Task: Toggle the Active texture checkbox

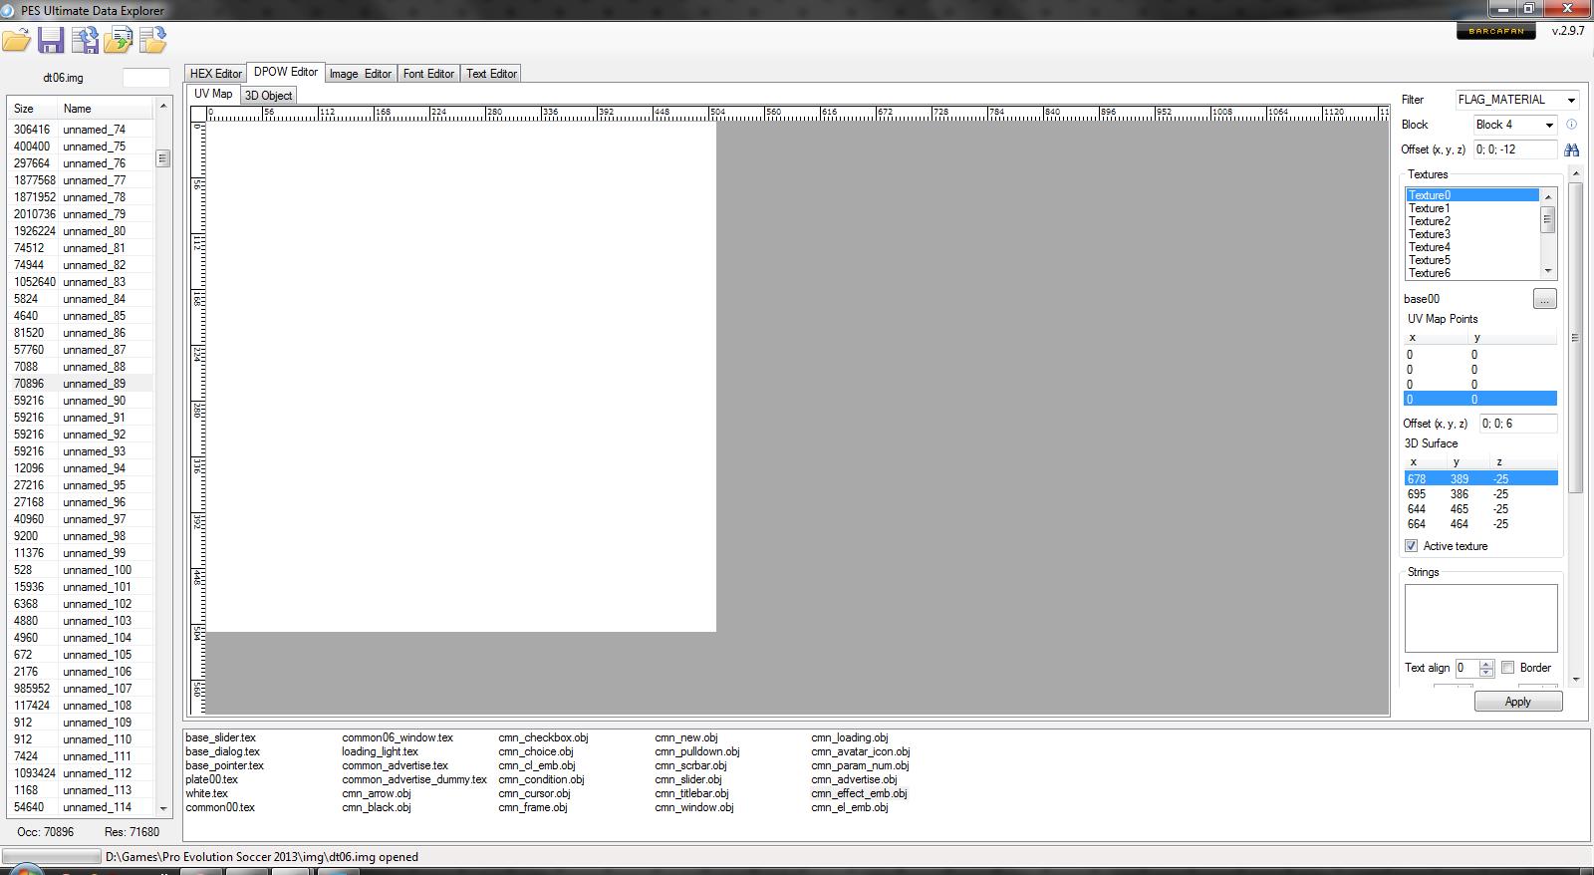Action: [1411, 546]
